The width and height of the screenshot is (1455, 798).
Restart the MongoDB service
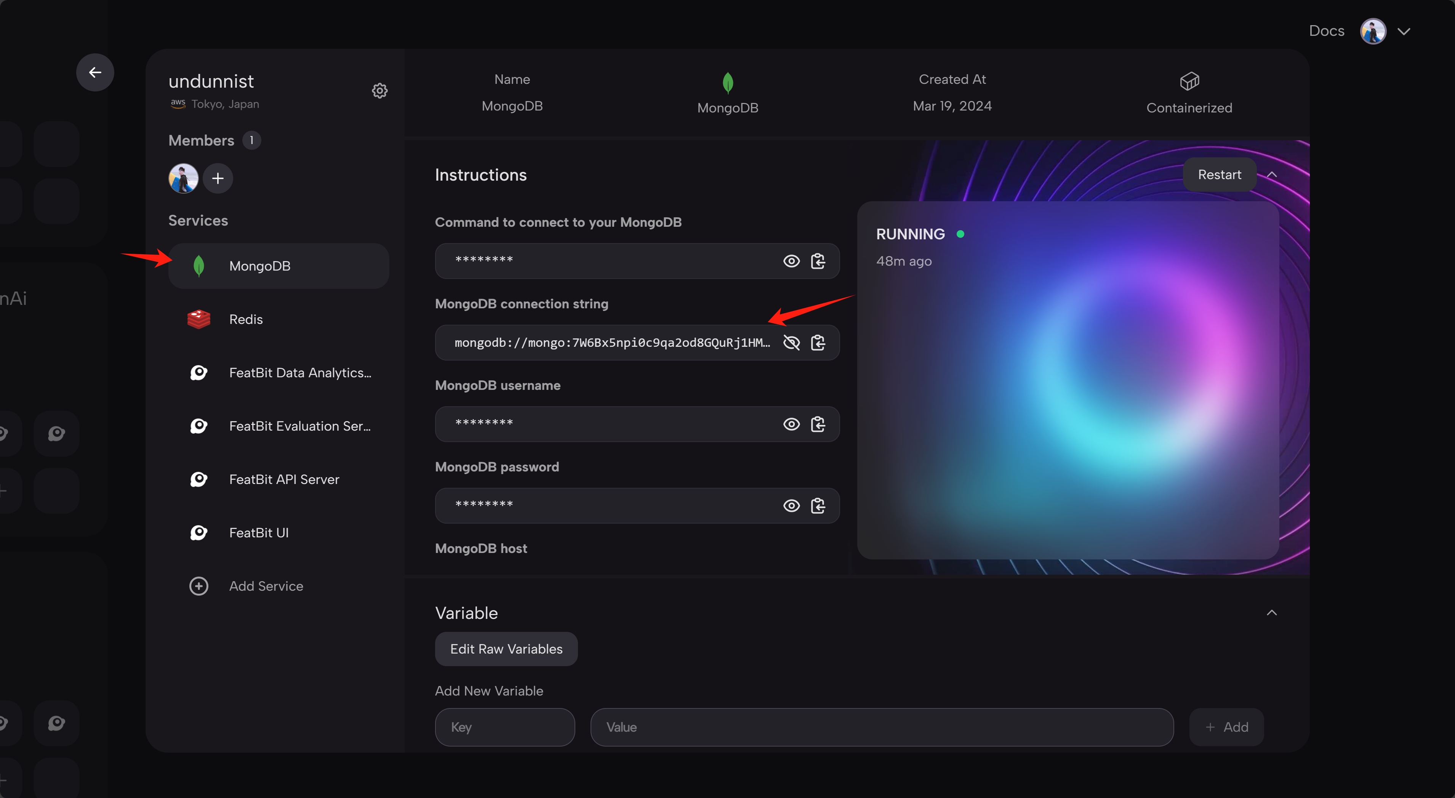click(1220, 175)
